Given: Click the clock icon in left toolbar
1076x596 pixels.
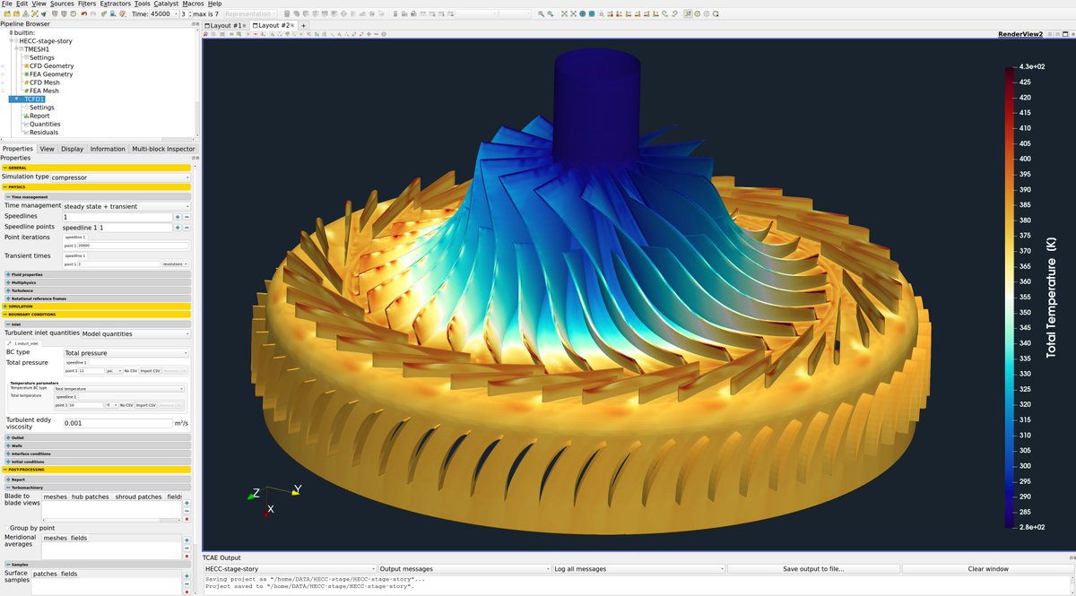Looking at the screenshot, I should point(74,14).
